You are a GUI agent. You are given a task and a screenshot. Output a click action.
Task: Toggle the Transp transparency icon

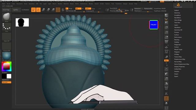[166, 94]
